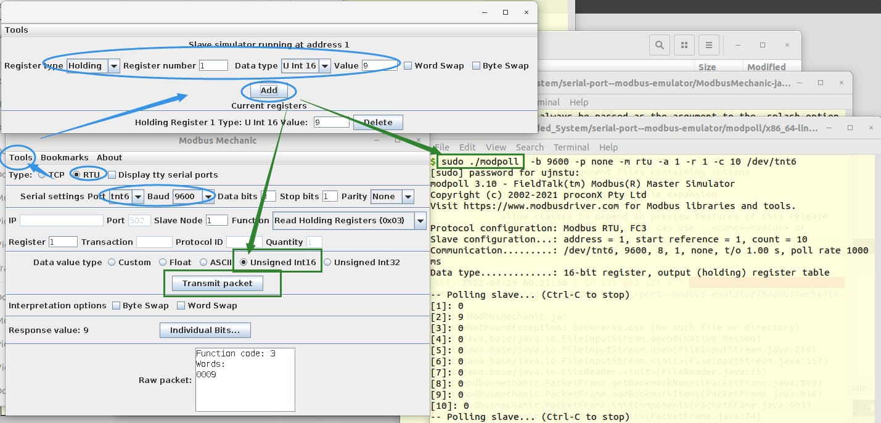Enable Byte Swap in the slave simulator
Viewport: 881px width, 423px height.
point(476,65)
